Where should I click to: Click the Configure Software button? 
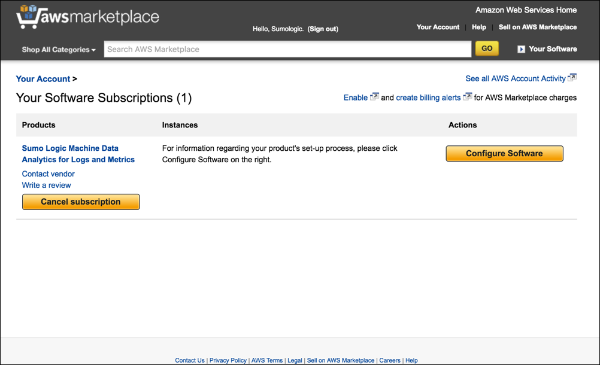[504, 153]
